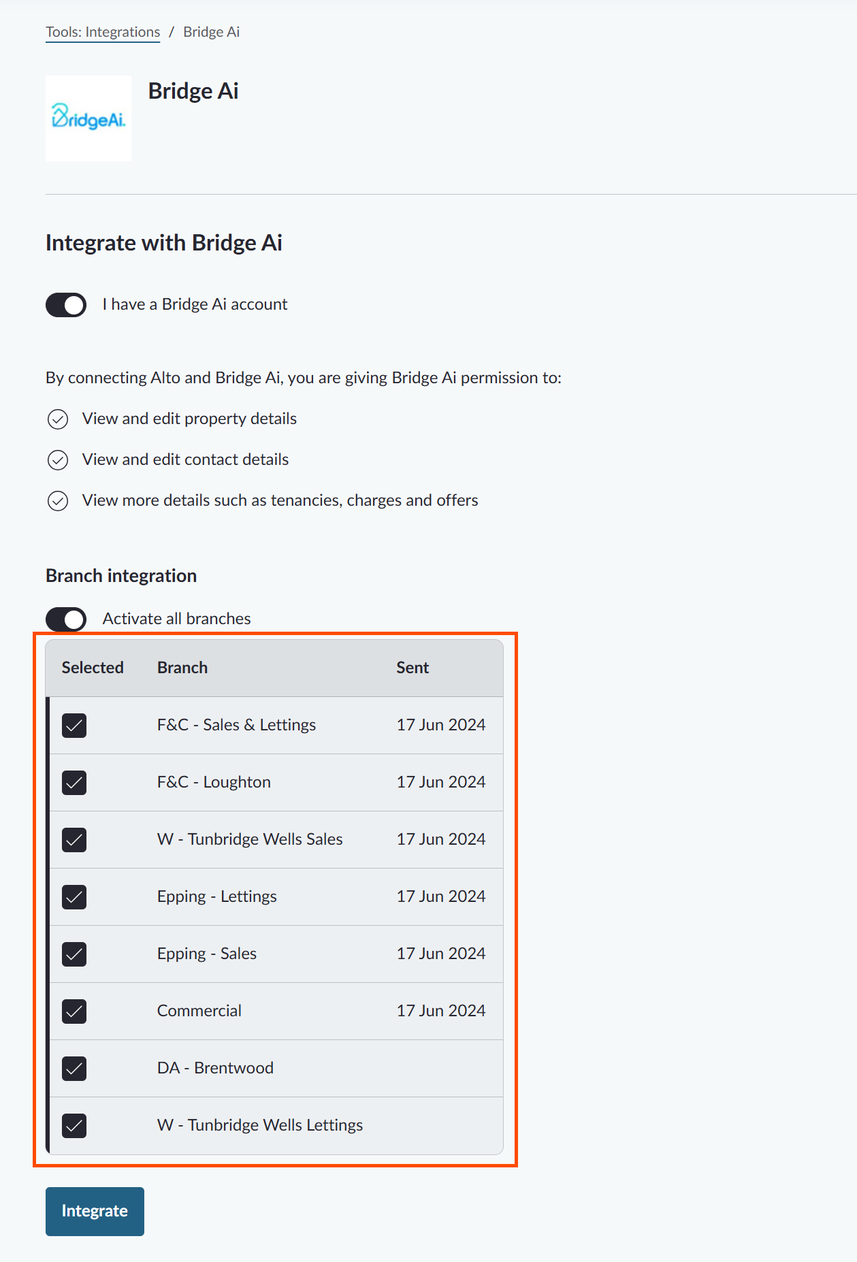
Task: Click the 'Selected' column header
Action: click(93, 668)
